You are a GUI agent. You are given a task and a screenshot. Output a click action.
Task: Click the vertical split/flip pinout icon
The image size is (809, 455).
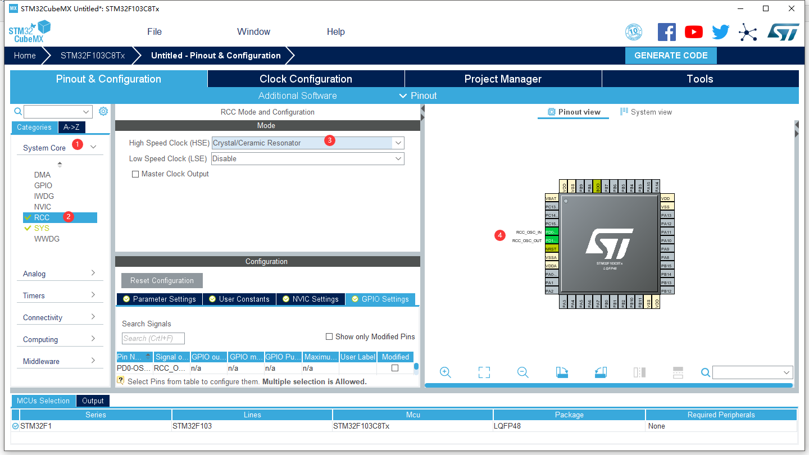click(639, 372)
